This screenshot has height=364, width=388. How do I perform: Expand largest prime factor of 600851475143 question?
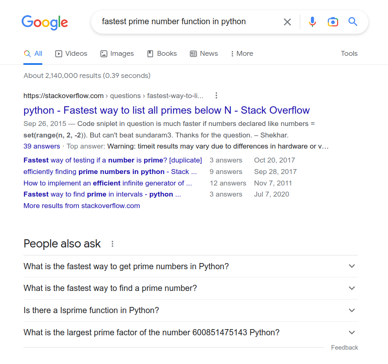point(191,332)
